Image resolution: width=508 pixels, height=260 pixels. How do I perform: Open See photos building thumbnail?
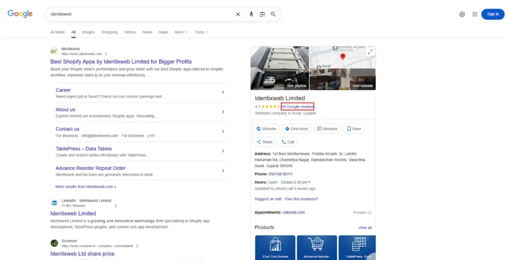click(x=280, y=68)
